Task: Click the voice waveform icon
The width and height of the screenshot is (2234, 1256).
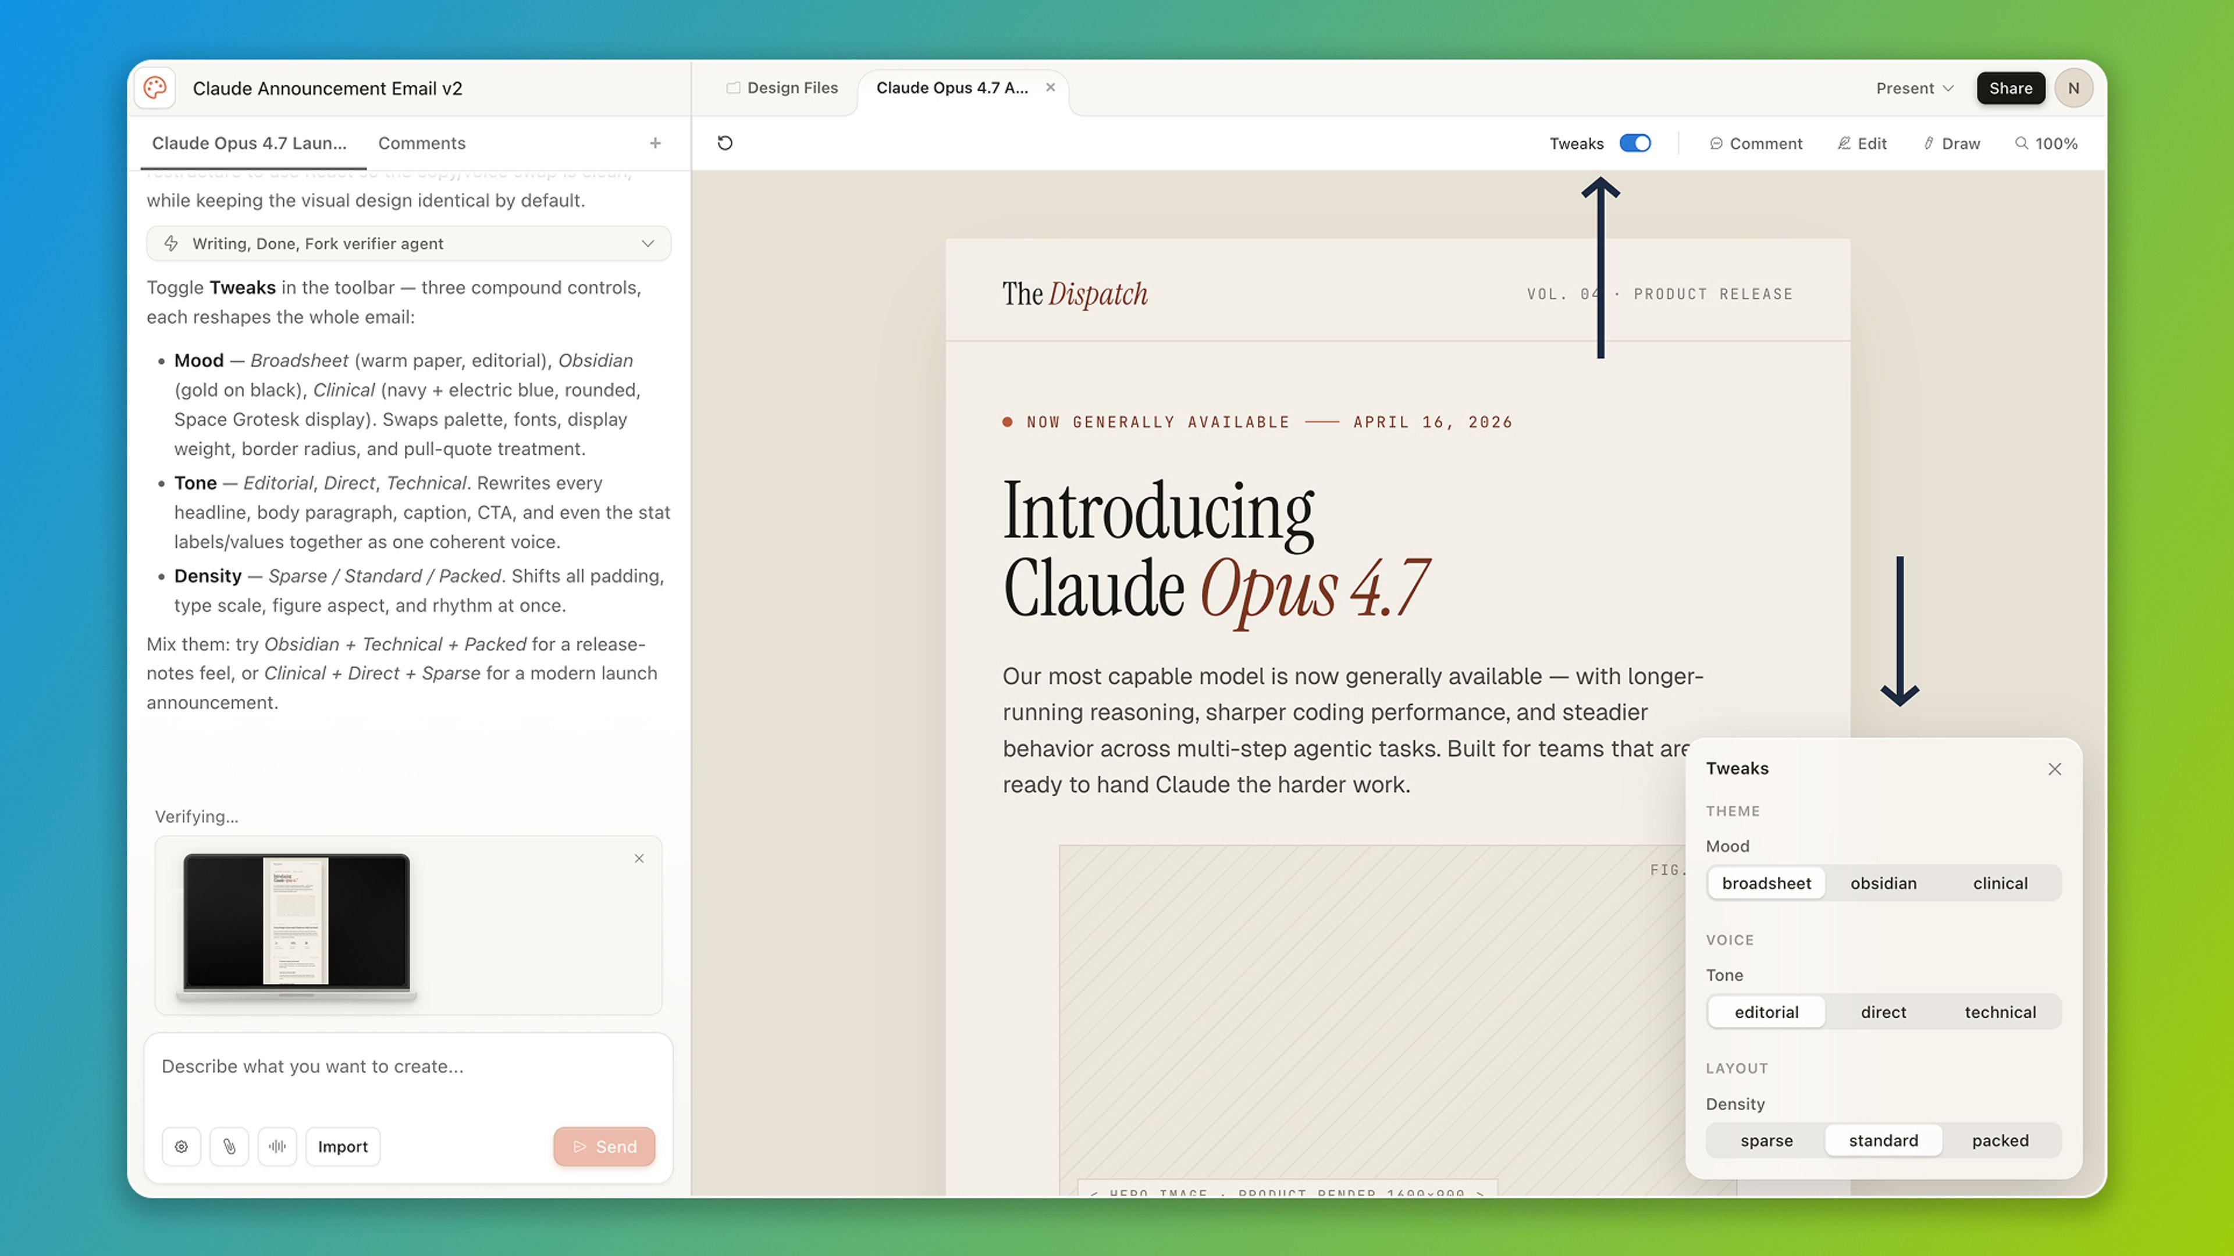Action: (x=278, y=1147)
